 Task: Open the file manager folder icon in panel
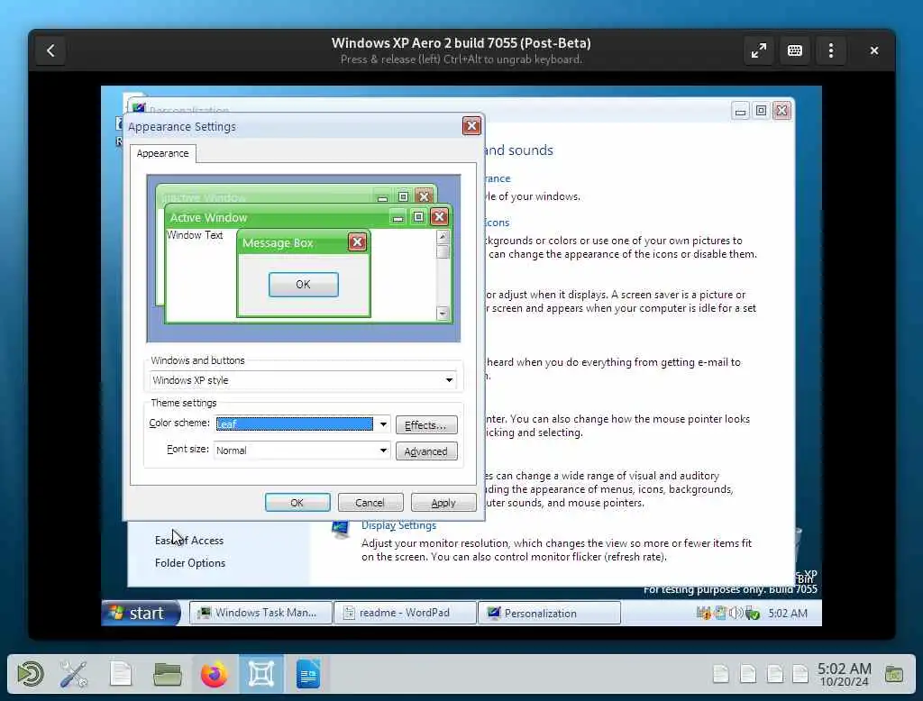pos(167,674)
